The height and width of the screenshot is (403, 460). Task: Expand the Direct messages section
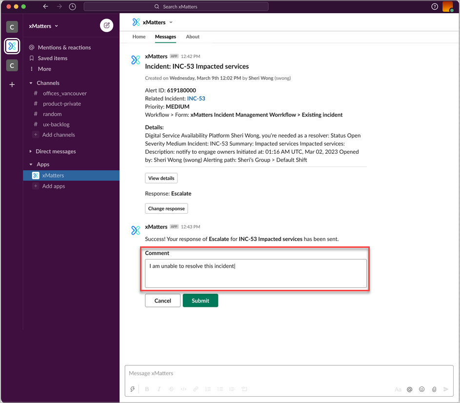point(31,151)
